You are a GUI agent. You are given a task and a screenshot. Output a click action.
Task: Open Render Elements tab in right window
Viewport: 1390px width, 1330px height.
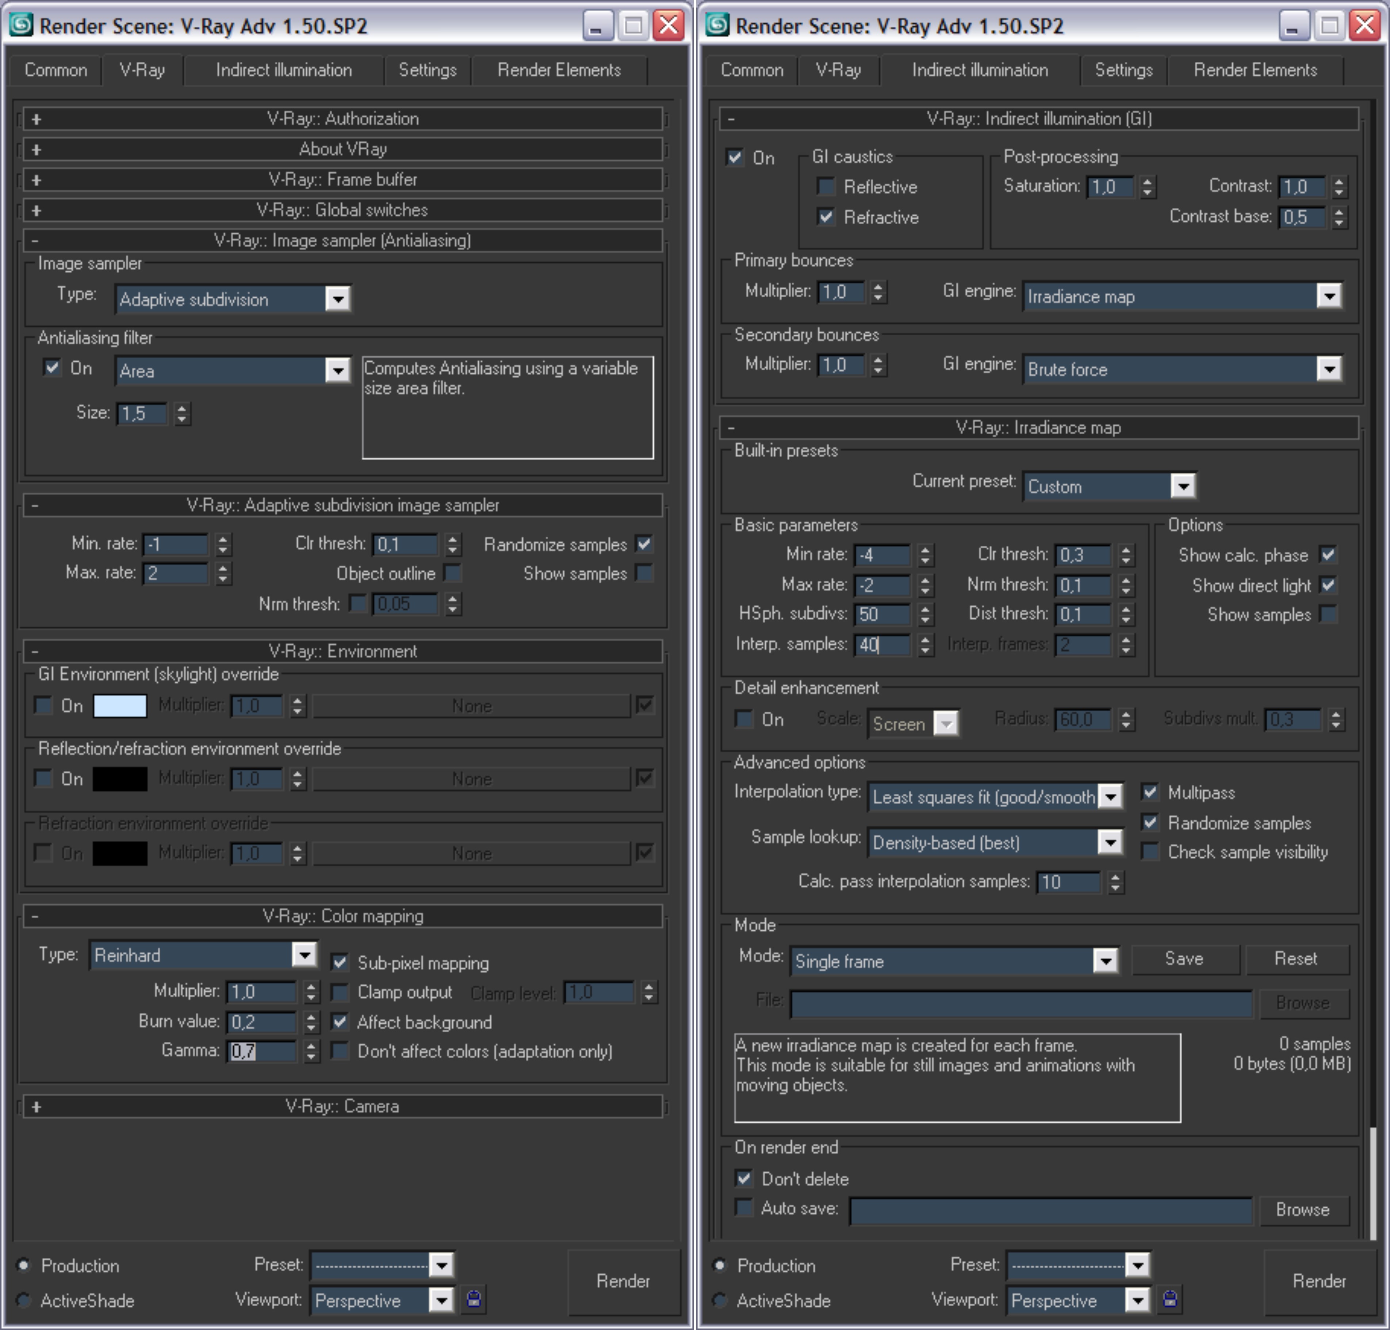pos(1255,70)
